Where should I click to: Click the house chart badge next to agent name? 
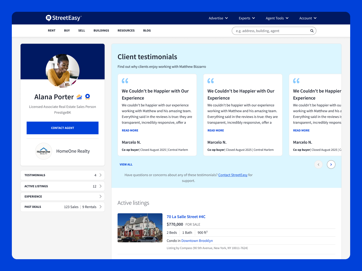(79, 97)
